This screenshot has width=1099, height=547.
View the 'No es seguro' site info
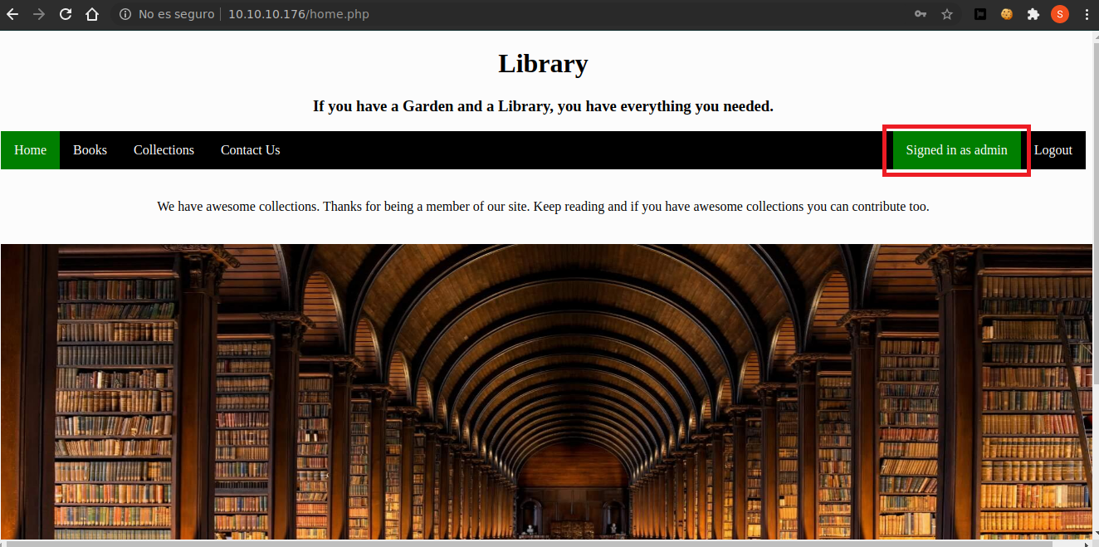click(167, 14)
